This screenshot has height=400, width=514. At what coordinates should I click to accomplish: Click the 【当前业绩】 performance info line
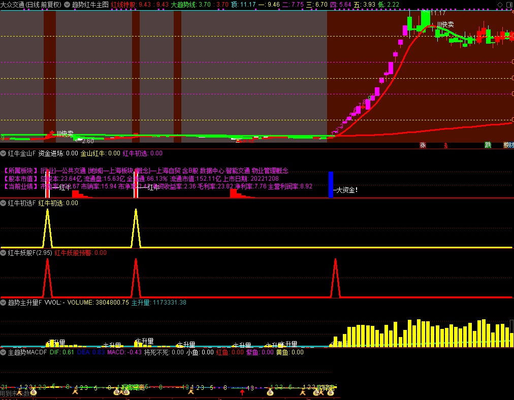tap(157, 186)
